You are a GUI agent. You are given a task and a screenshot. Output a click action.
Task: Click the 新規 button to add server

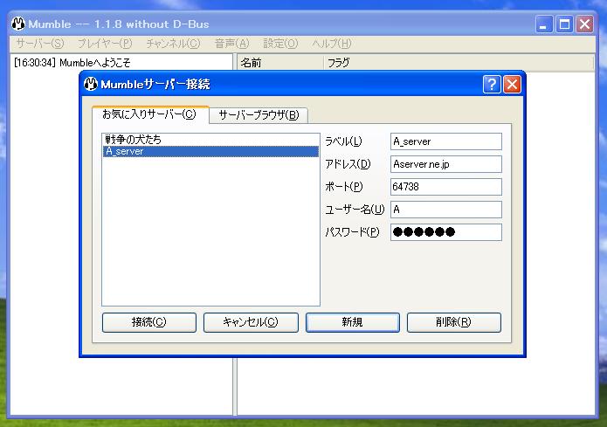[352, 322]
